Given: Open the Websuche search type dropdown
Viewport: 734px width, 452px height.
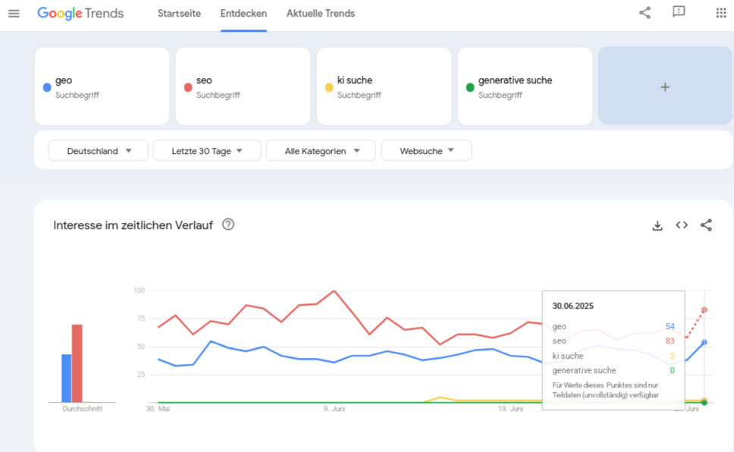Looking at the screenshot, I should click(426, 151).
